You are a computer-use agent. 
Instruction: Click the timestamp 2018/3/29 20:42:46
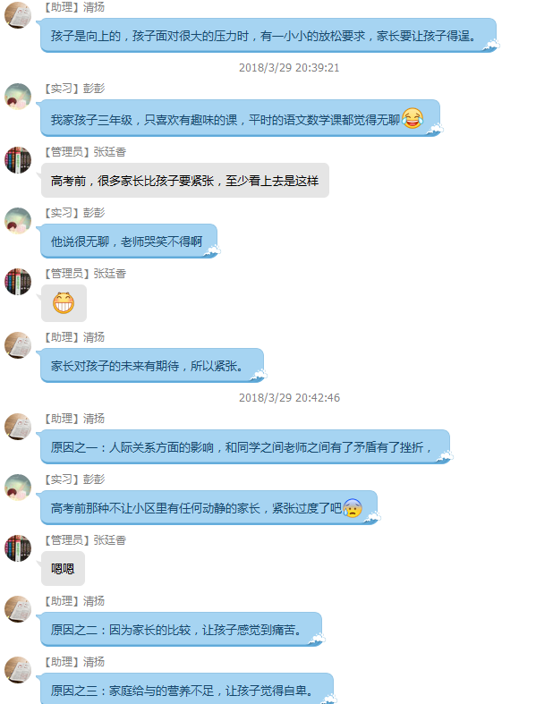[289, 398]
